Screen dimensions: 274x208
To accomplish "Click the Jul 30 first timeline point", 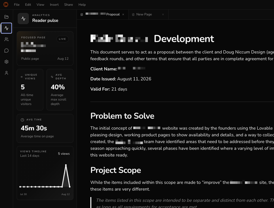I will pyautogui.click(x=20, y=187).
